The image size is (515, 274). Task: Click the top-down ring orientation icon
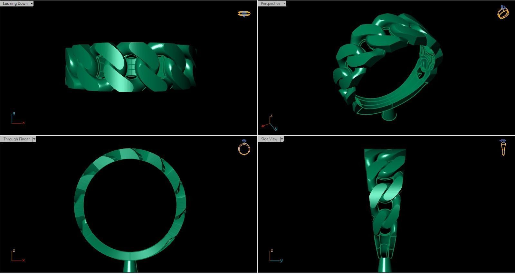(x=244, y=14)
